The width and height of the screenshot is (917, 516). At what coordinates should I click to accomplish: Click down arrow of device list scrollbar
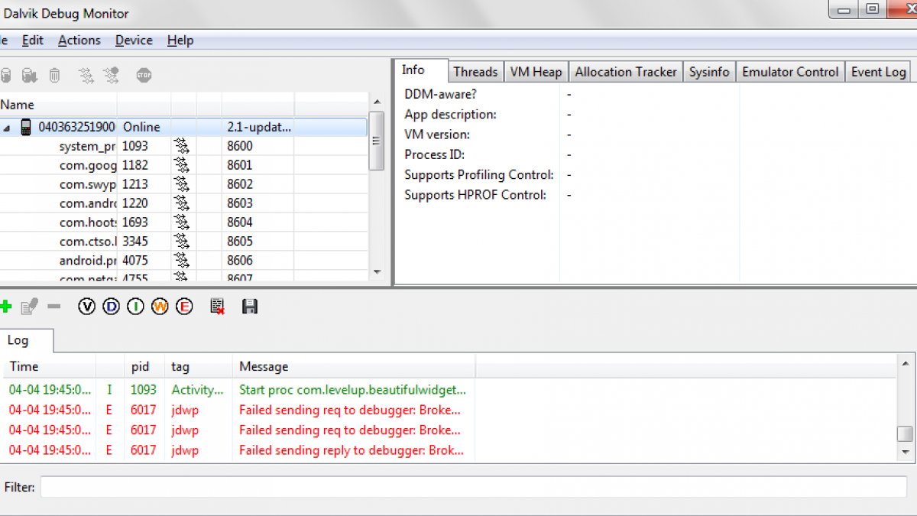tap(377, 271)
